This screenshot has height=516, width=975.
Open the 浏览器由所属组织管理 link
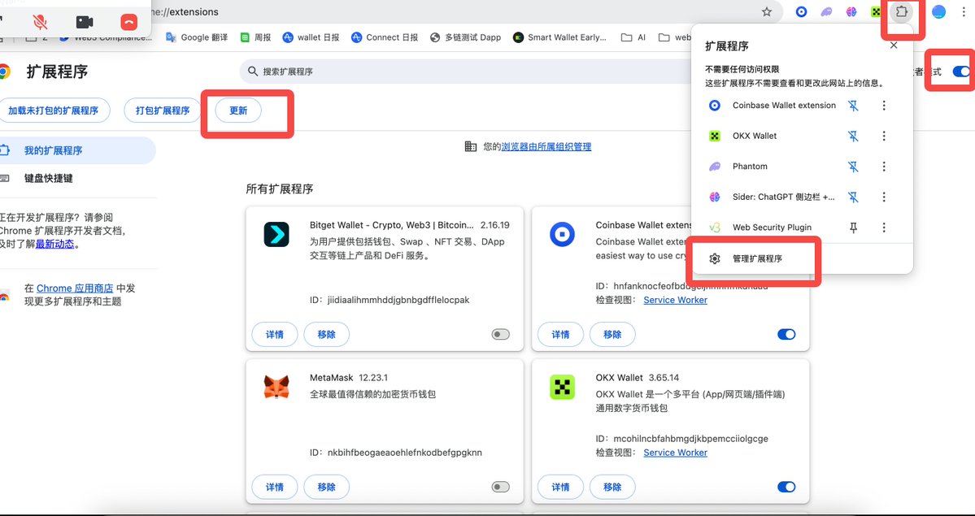[546, 147]
